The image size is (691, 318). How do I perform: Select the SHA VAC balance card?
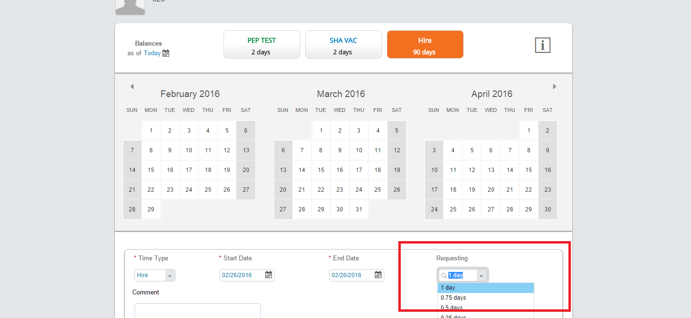click(x=344, y=45)
